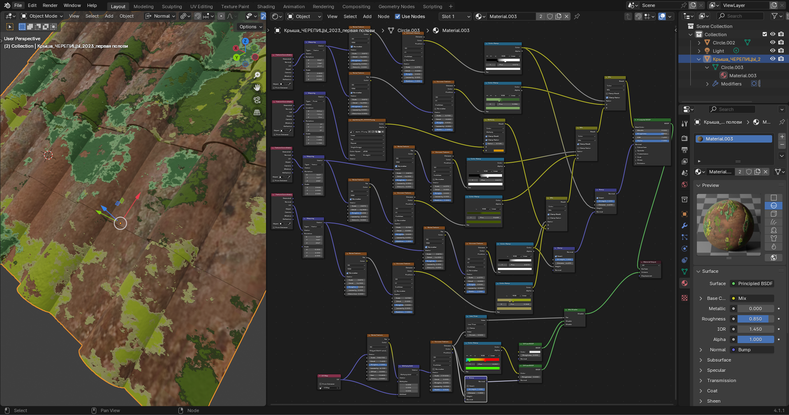Set material preview to Flat shape
789x415 pixels.
[x=773, y=198]
